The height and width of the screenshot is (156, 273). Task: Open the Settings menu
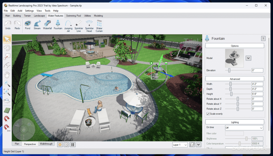tap(29, 11)
